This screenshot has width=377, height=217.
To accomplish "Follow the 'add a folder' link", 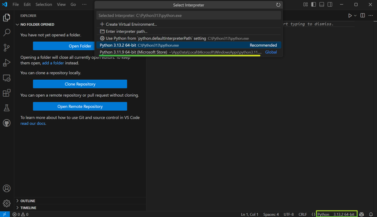I will point(53,63).
